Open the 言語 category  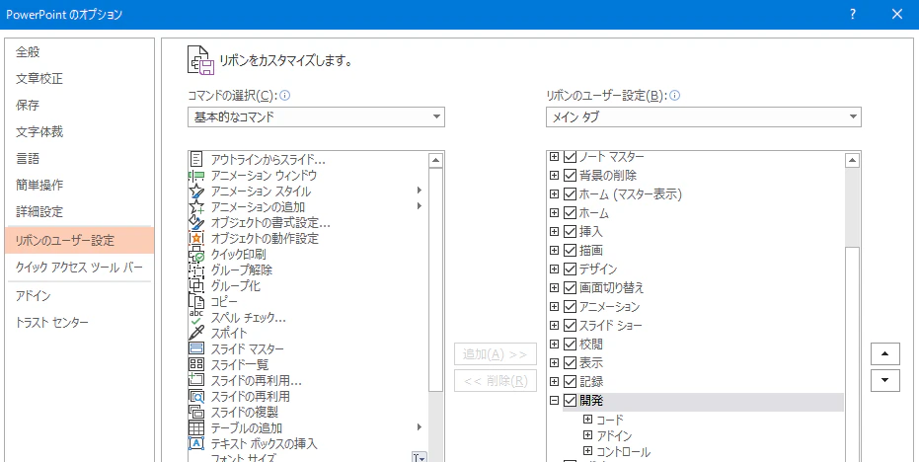pos(79,159)
